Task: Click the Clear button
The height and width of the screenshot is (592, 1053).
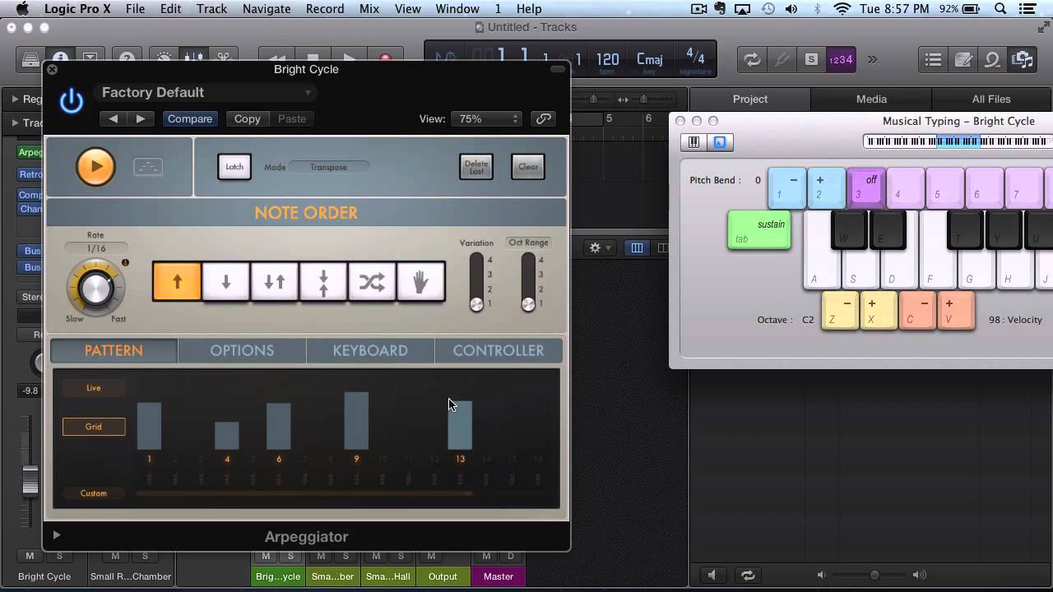Action: (528, 167)
